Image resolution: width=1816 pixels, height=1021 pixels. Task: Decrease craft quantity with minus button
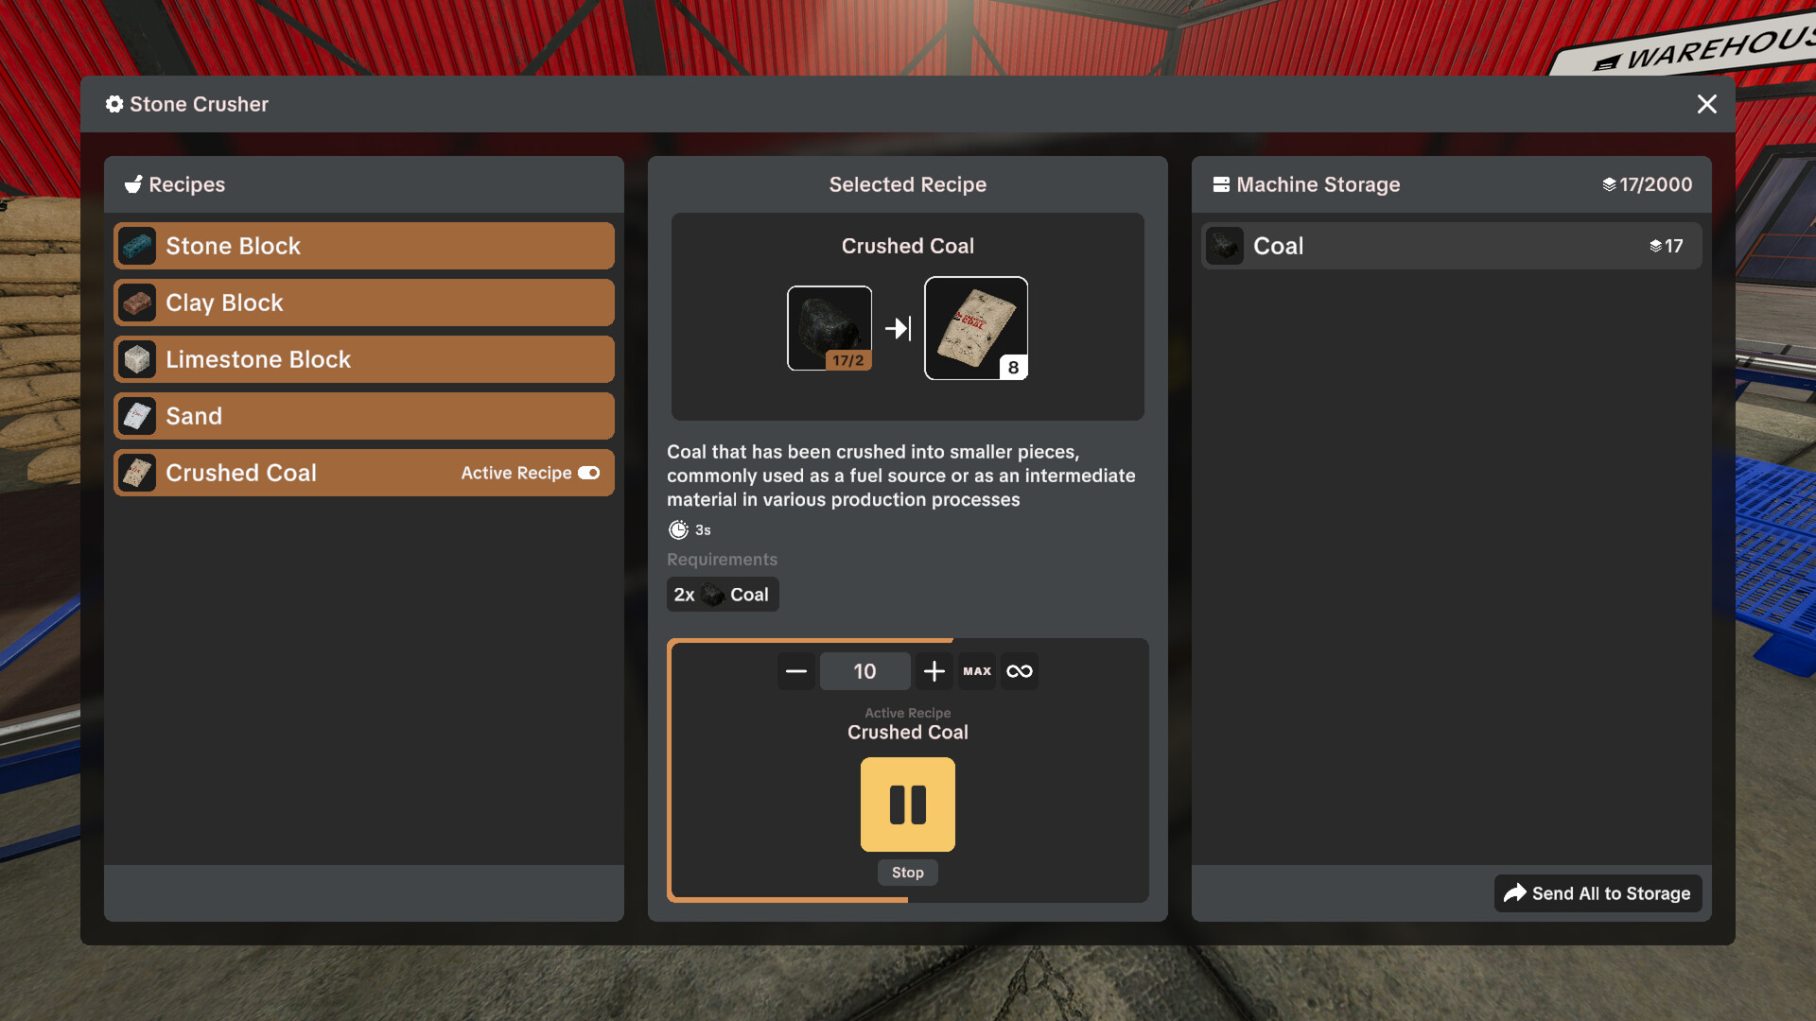pos(795,671)
